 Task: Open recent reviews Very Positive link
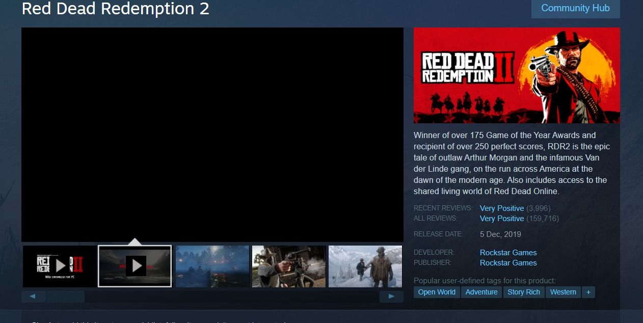point(502,208)
